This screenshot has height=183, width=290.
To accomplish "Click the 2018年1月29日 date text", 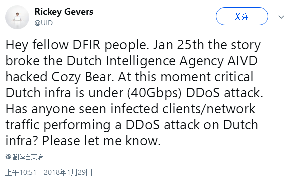I will [x=68, y=172].
